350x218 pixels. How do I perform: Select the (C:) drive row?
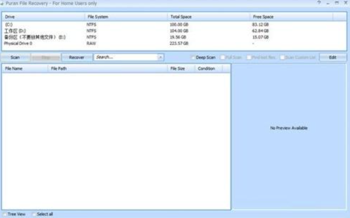[x=174, y=24]
